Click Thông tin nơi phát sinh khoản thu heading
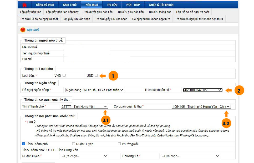The image size is (254, 163). 50,116
